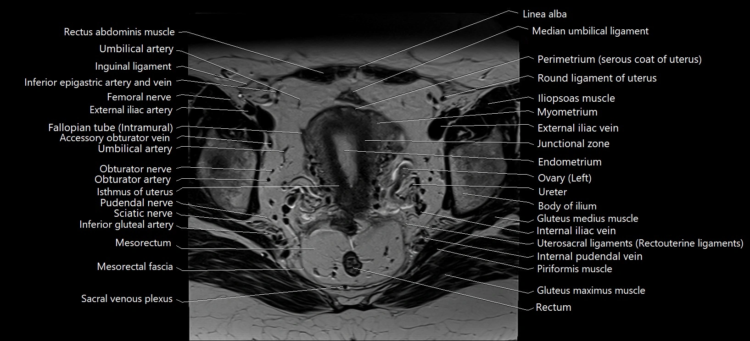Click the 'Inferior gluteal artery' label
The height and width of the screenshot is (341, 750).
click(x=126, y=225)
